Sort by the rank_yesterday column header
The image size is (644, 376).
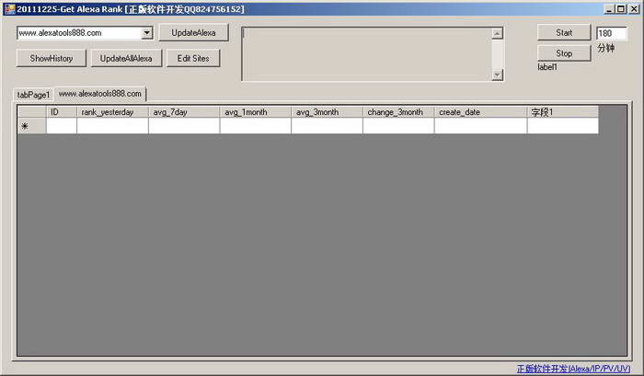(x=112, y=111)
